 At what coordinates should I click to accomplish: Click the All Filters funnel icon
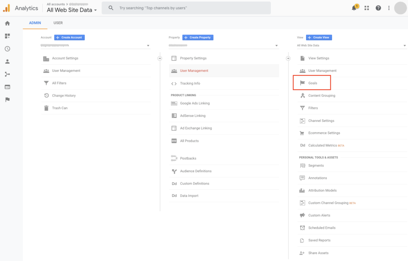pos(46,83)
